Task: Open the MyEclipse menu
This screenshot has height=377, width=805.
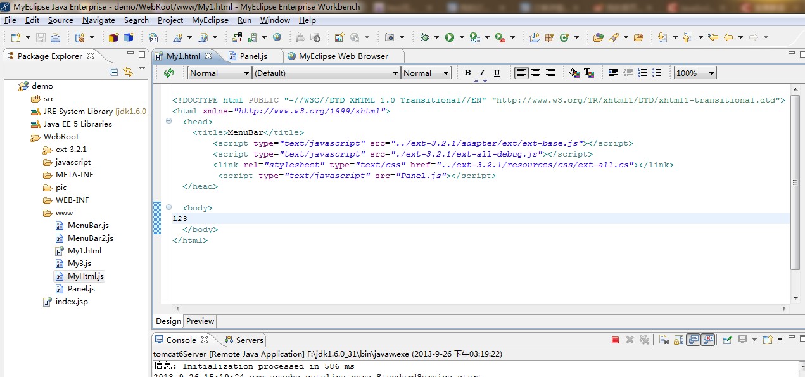Action: pyautogui.click(x=210, y=20)
